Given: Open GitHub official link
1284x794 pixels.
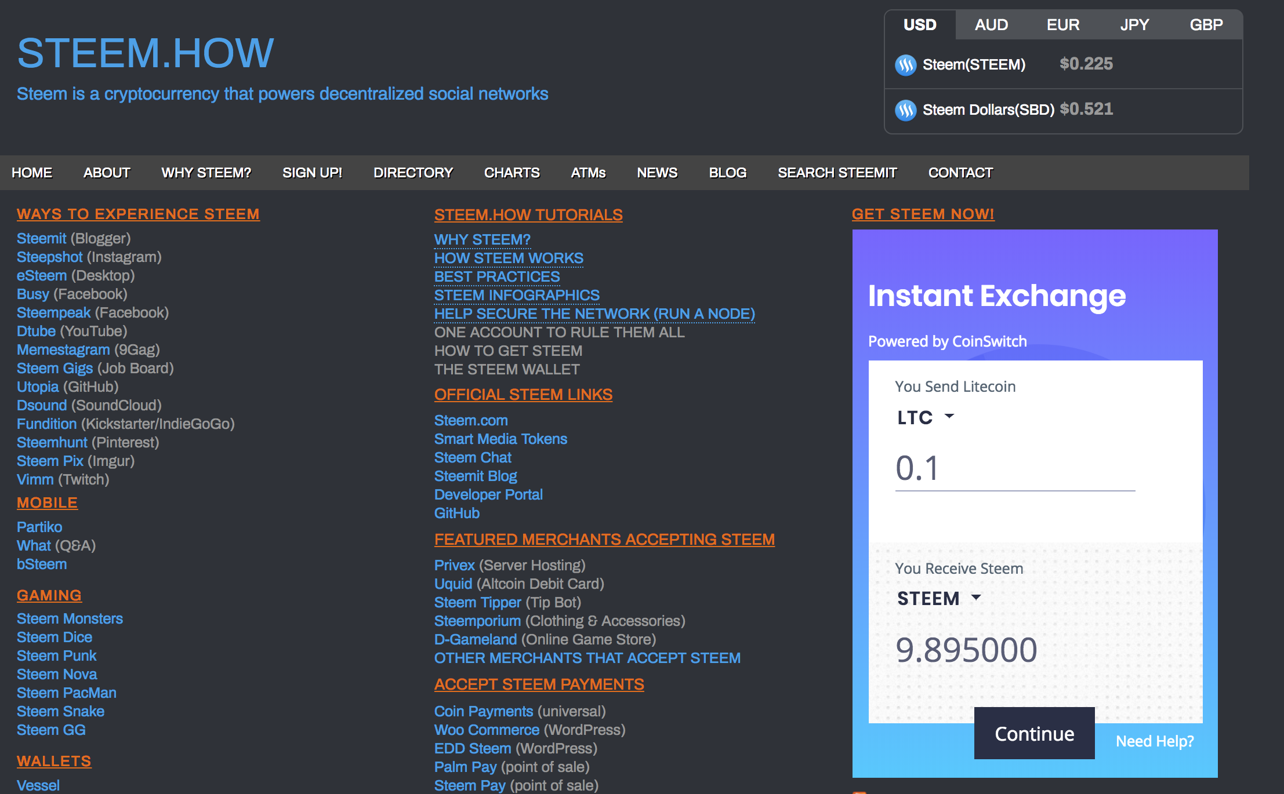Looking at the screenshot, I should (x=457, y=513).
